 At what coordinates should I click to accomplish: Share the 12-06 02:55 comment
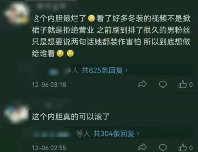tap(142, 147)
